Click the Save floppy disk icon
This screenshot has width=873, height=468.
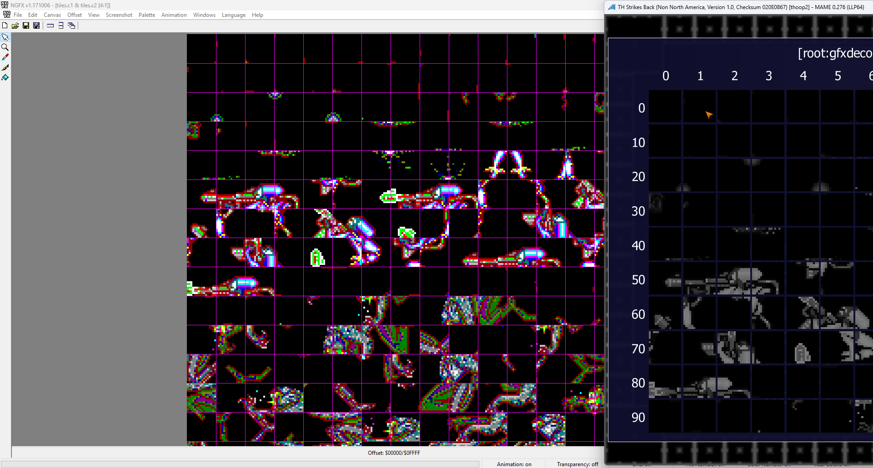point(26,25)
